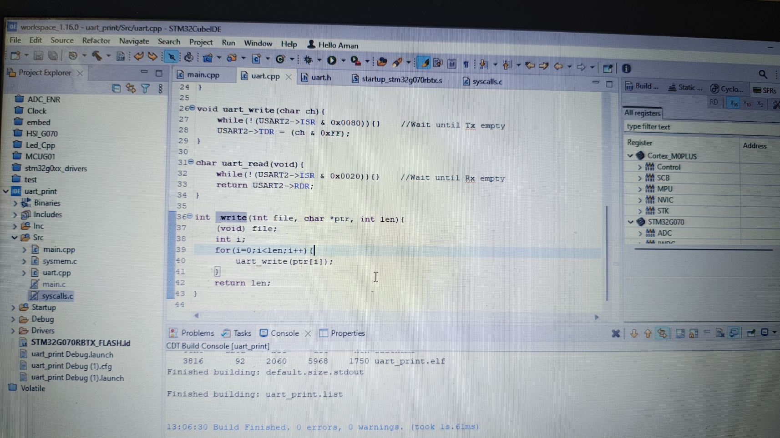Viewport: 780px width, 438px height.
Task: Run the application with the green Run icon
Action: pyautogui.click(x=331, y=60)
